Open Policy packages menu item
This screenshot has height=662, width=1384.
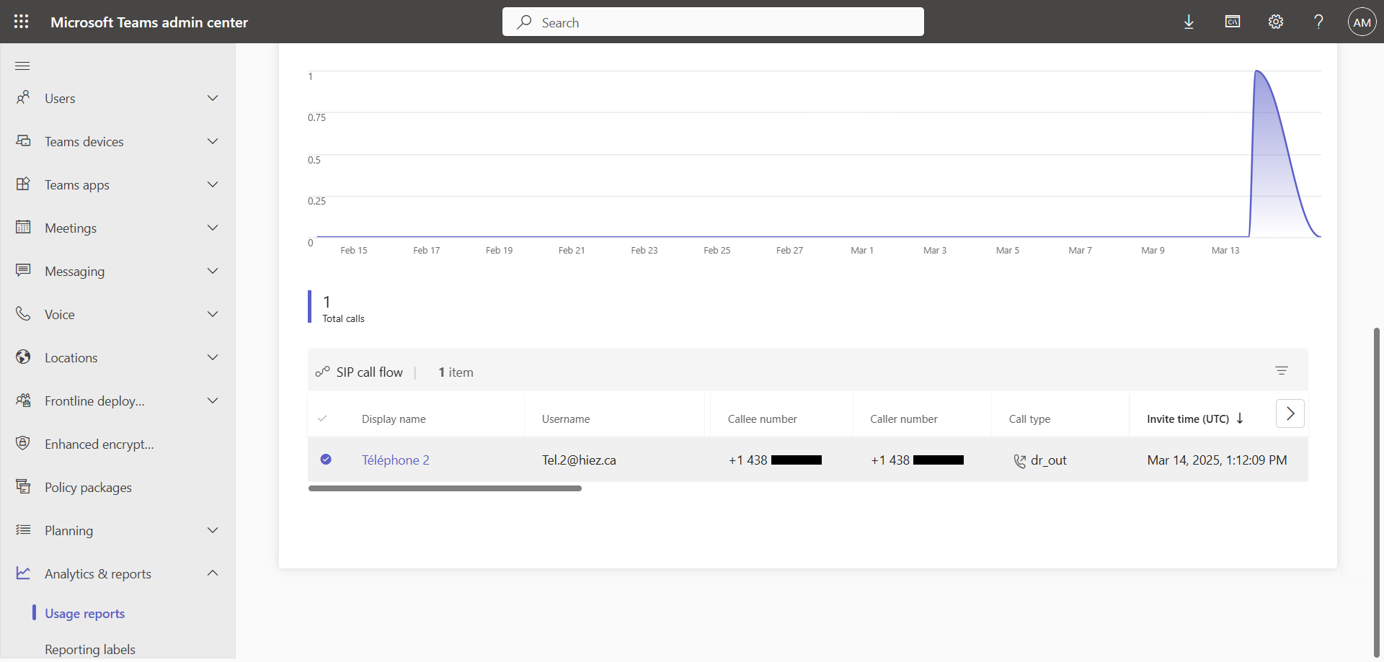click(x=88, y=487)
